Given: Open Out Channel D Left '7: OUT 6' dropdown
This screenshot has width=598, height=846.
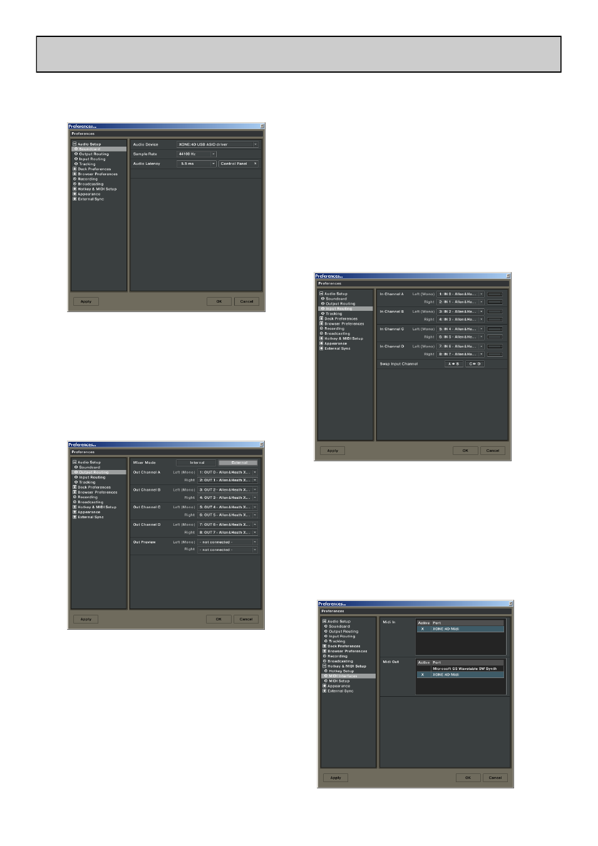Looking at the screenshot, I should click(228, 525).
